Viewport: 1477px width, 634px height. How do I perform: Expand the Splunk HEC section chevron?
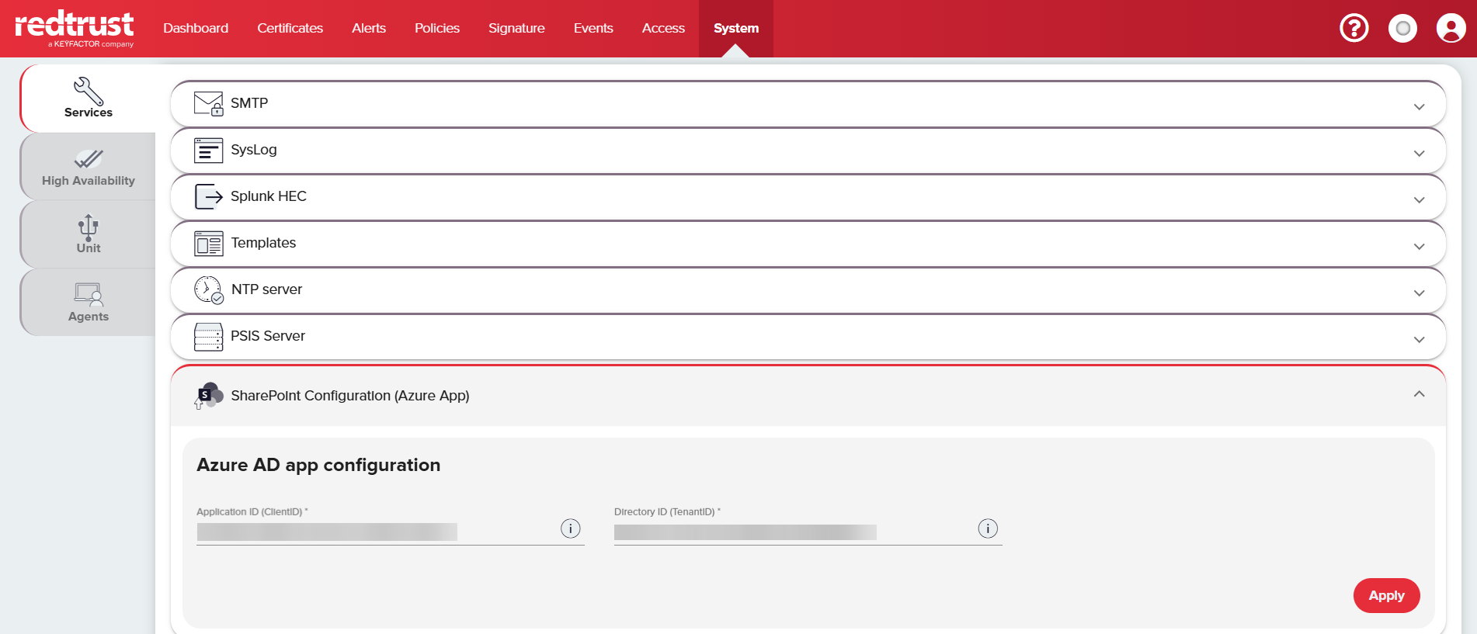1420,200
